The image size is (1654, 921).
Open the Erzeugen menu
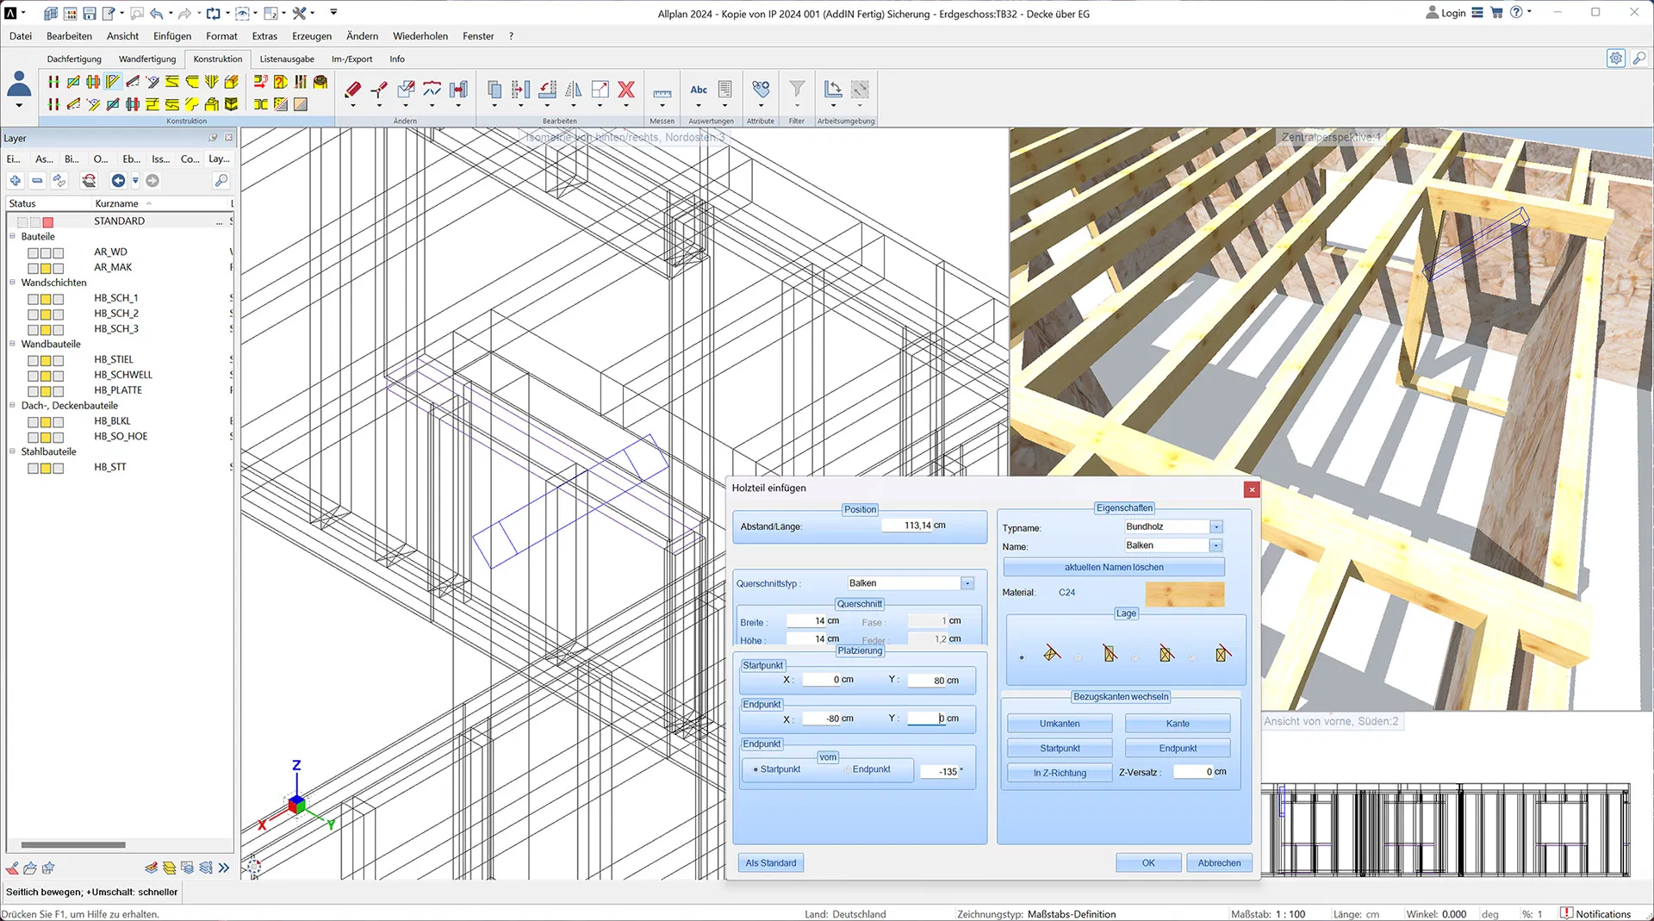click(311, 36)
